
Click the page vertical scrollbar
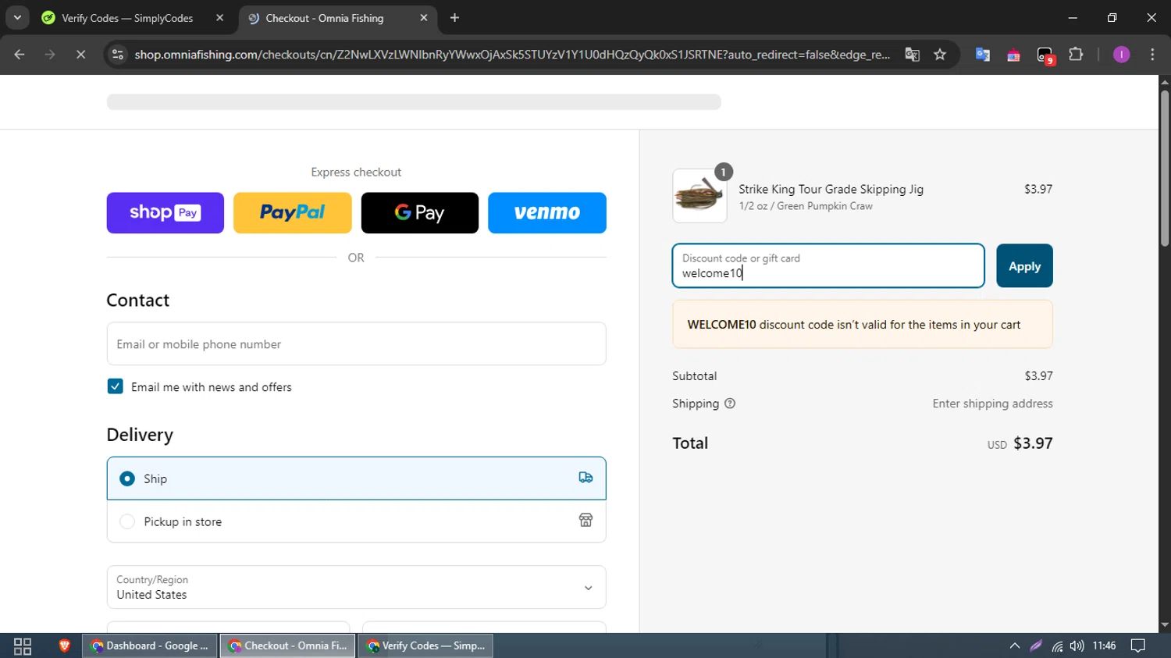coord(1165,168)
